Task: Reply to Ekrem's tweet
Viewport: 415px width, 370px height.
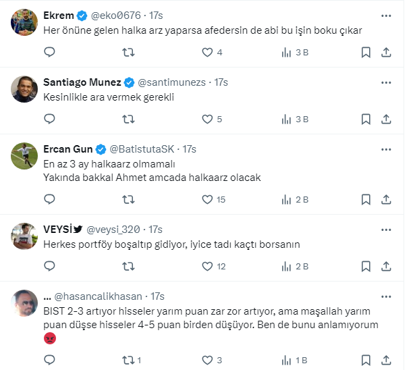Action: [49, 52]
